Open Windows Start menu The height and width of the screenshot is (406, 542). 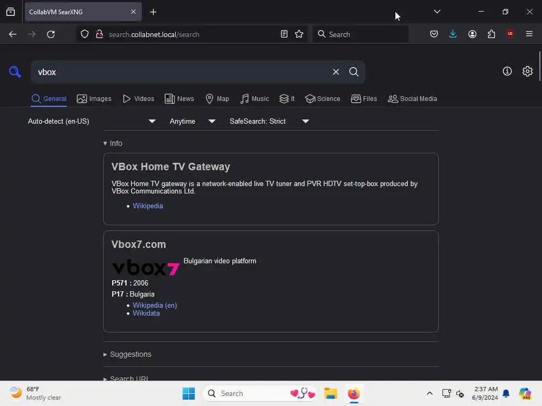pyautogui.click(x=189, y=393)
